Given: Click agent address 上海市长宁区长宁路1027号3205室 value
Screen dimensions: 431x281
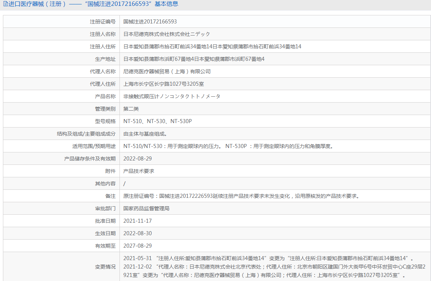Looking at the screenshot, I should click(163, 84).
